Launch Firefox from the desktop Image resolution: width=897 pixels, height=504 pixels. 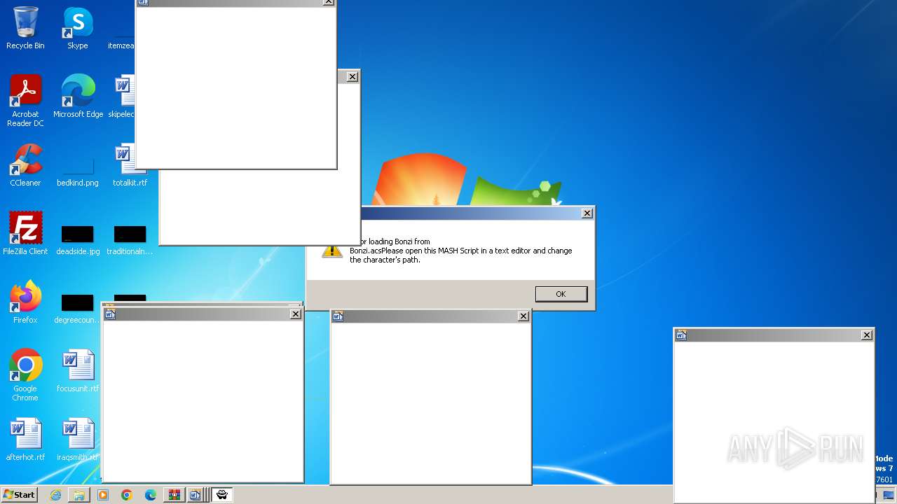[25, 302]
